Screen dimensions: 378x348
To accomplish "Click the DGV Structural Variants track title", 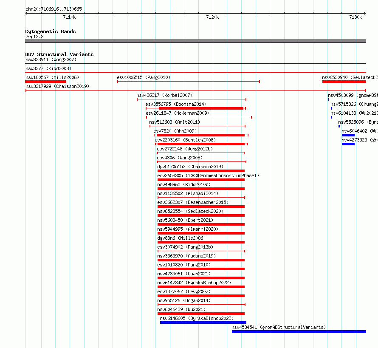I will [59, 54].
